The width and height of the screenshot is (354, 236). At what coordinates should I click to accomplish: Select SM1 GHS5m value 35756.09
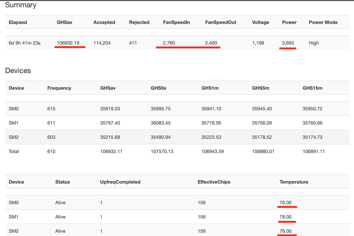pos(262,123)
